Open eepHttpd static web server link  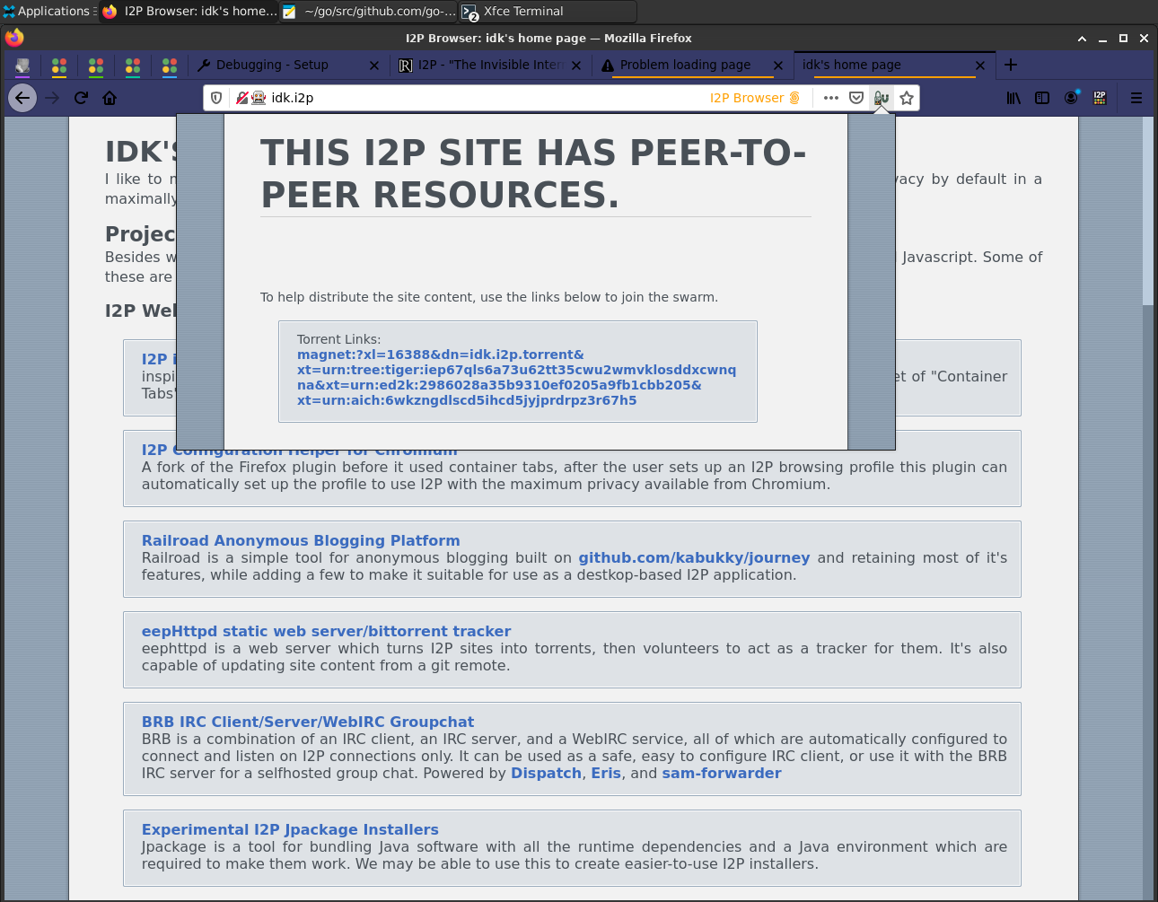[326, 631]
